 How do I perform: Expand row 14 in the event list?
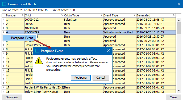pos(4,75)
